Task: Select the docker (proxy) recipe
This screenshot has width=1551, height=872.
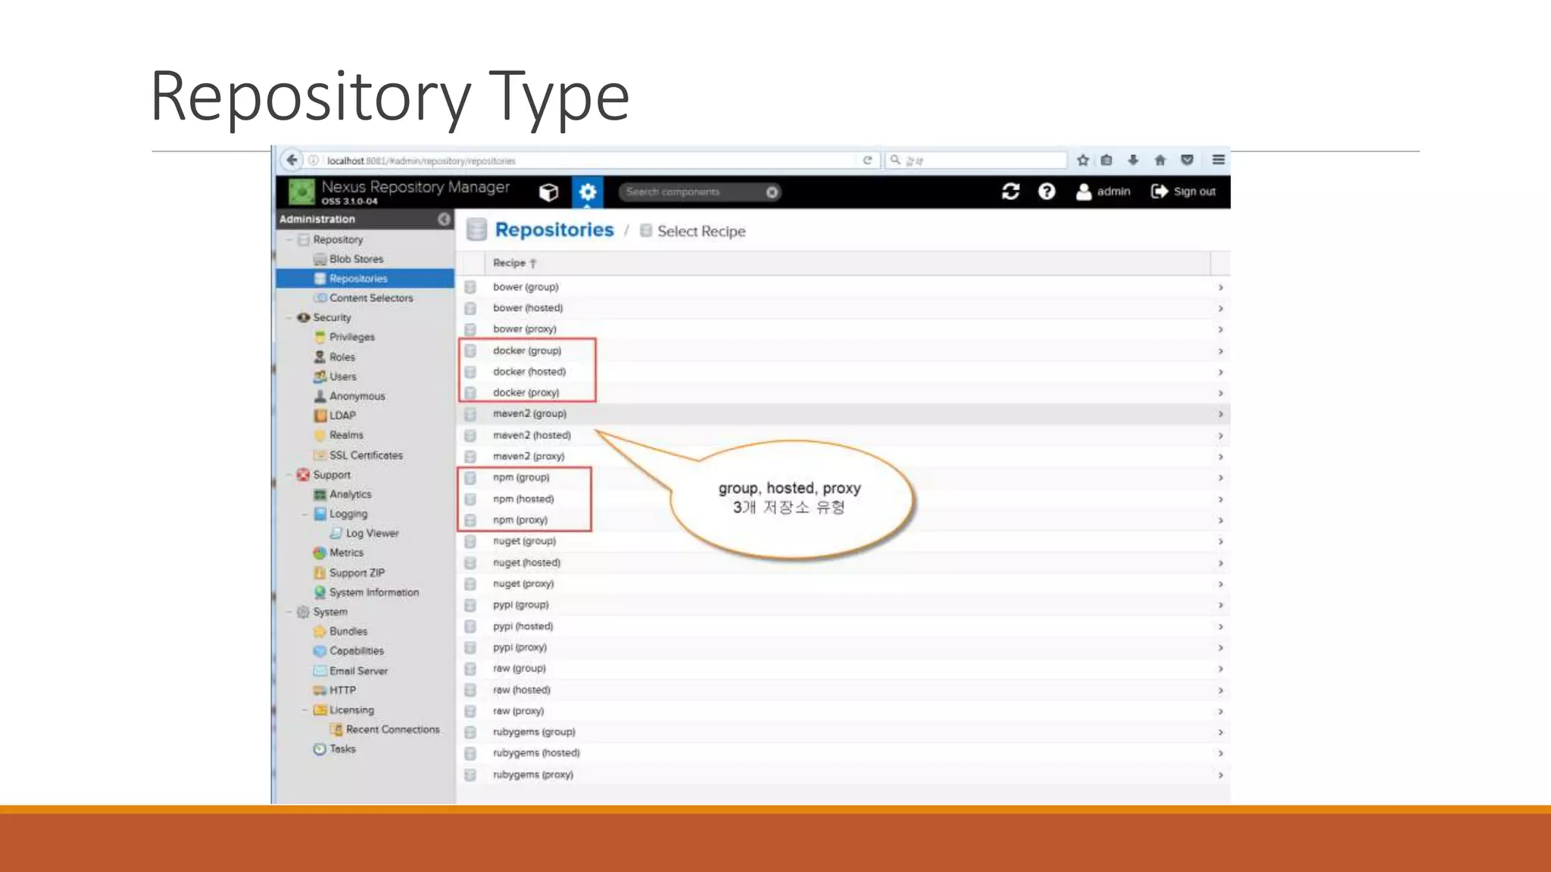Action: [x=843, y=393]
